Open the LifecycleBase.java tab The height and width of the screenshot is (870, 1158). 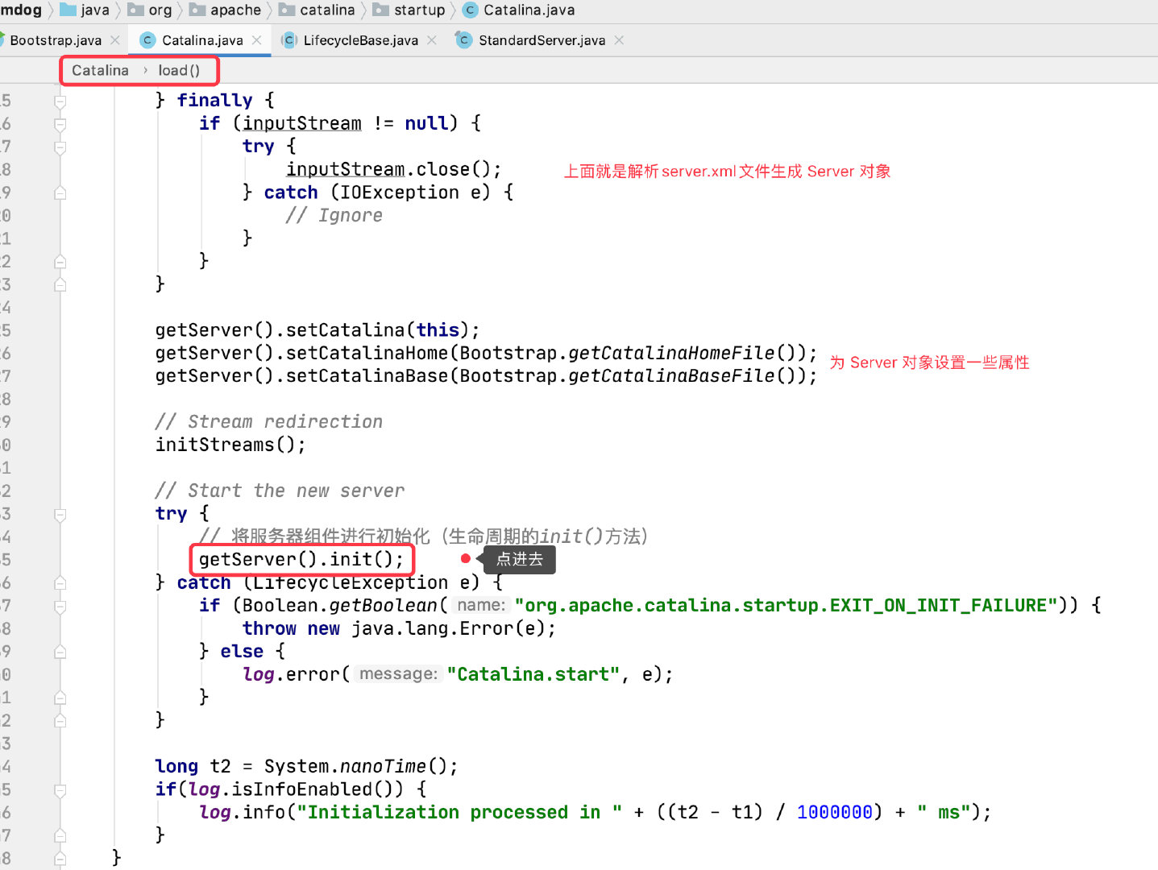point(360,40)
